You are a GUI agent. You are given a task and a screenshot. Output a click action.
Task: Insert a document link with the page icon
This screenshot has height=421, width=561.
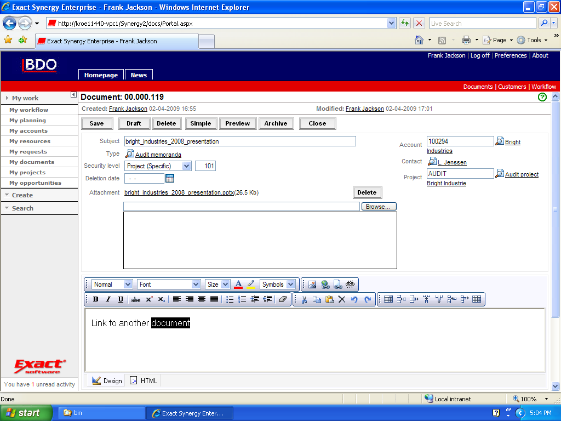pyautogui.click(x=337, y=285)
